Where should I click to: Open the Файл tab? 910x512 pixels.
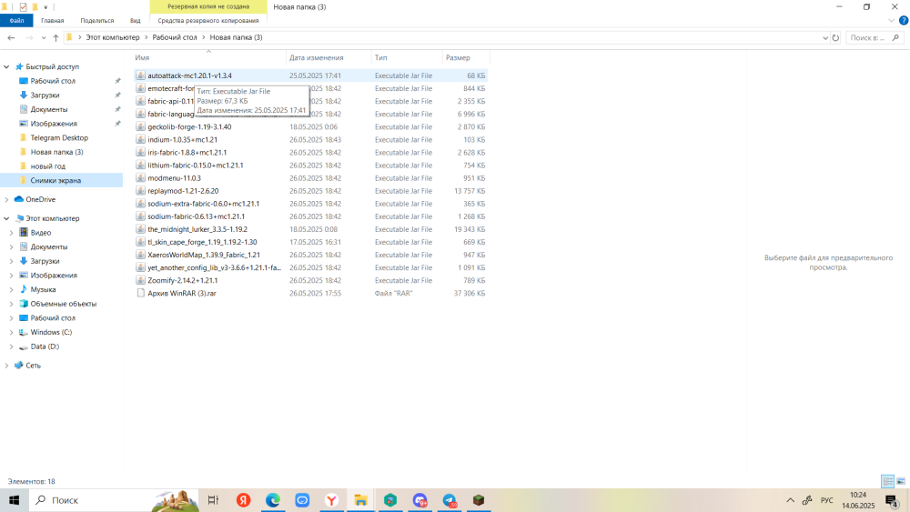[16, 20]
